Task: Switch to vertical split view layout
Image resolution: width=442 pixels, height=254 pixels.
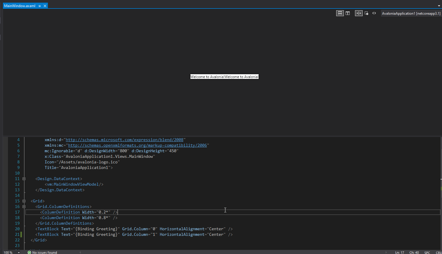Action: pos(348,13)
